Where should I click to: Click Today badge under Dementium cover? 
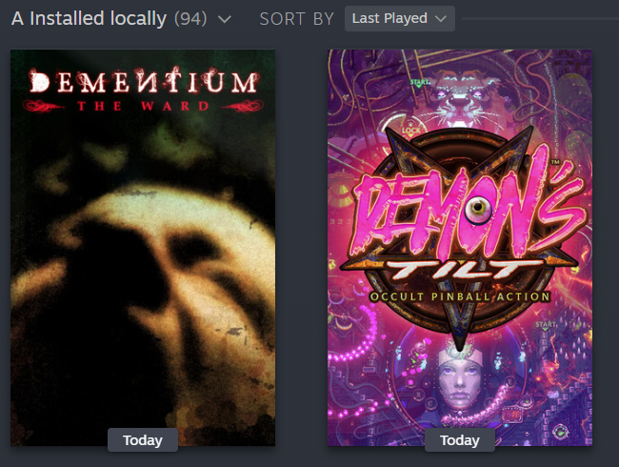pos(143,439)
